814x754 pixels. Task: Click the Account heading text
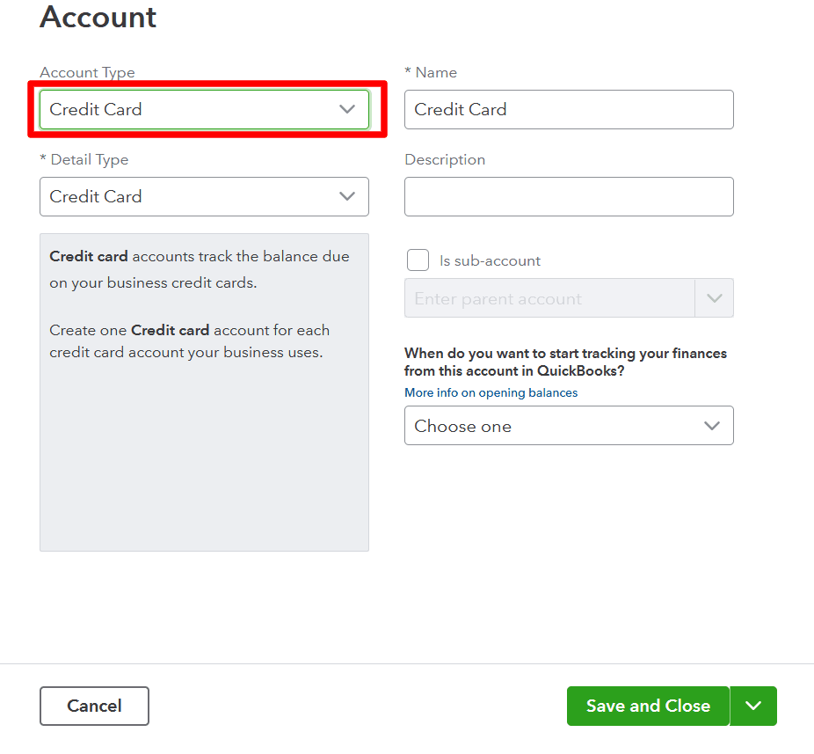[x=98, y=17]
